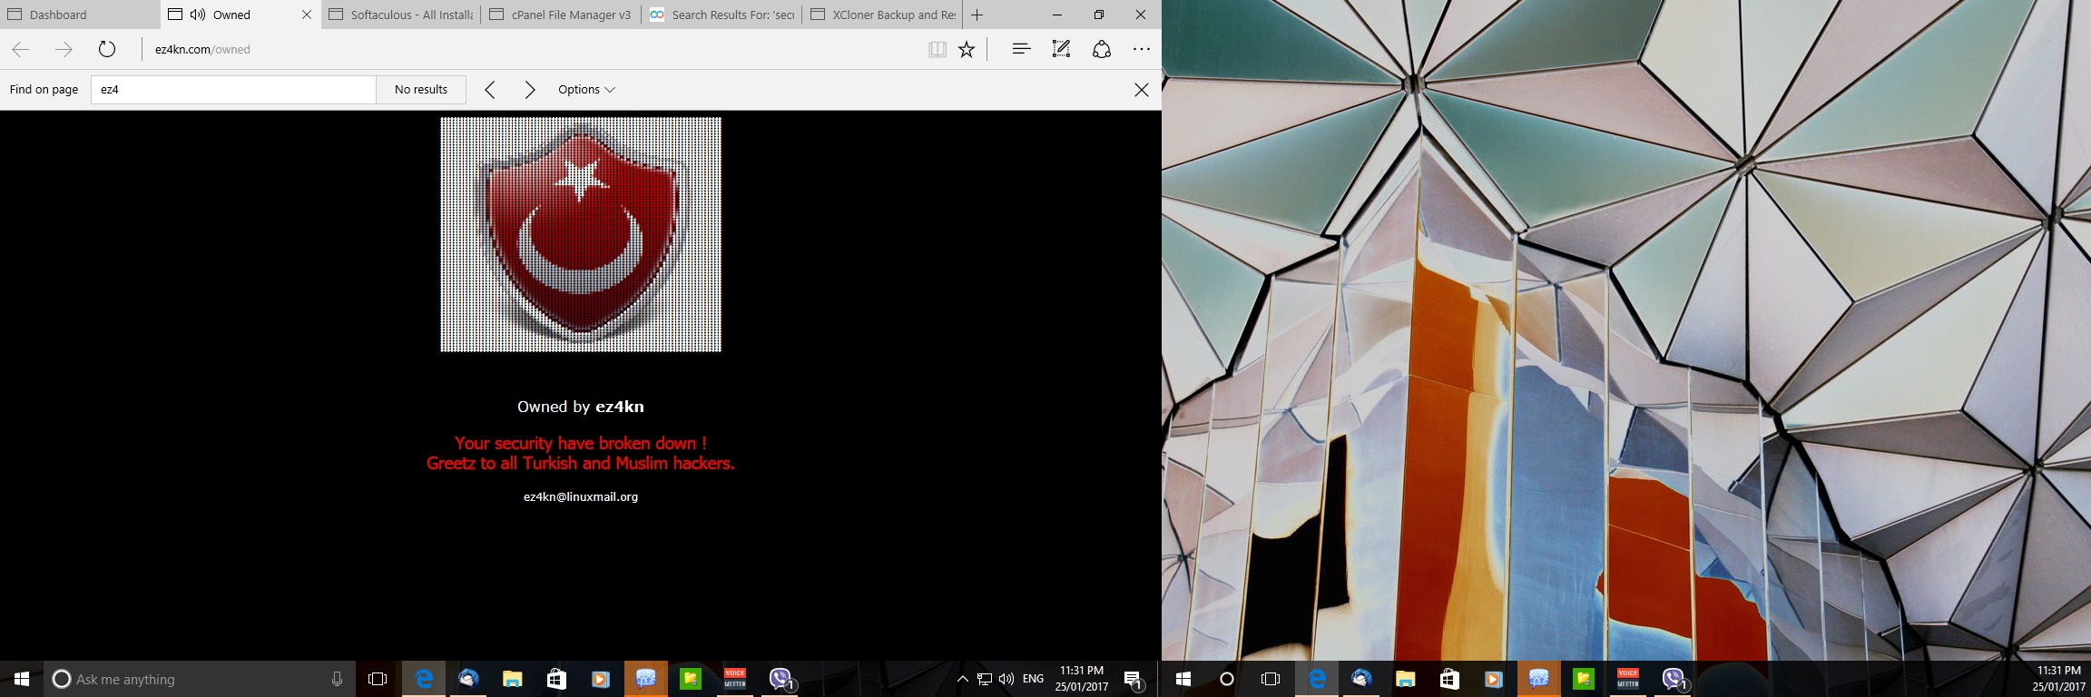Viewport: 2091px width, 697px height.
Task: Open Task View on left monitor taskbar
Action: tap(378, 679)
